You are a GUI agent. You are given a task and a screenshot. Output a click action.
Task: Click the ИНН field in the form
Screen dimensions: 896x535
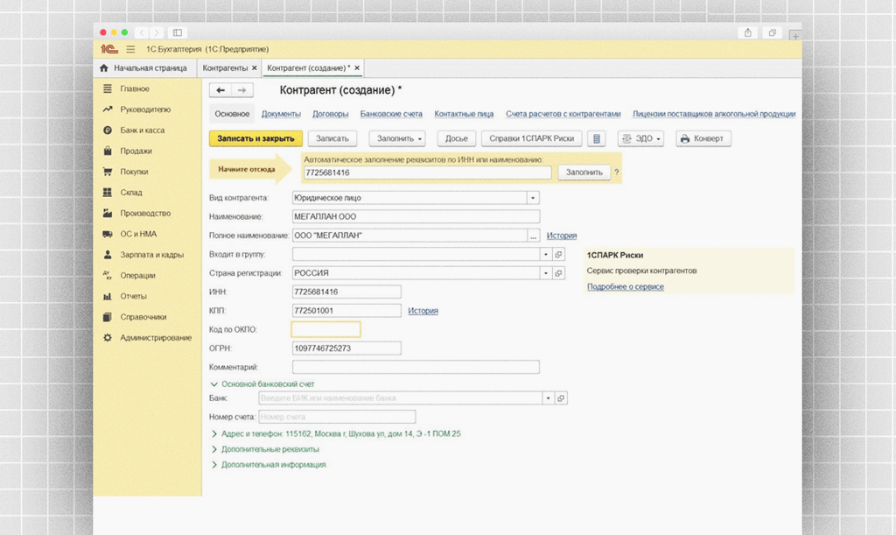click(x=346, y=292)
